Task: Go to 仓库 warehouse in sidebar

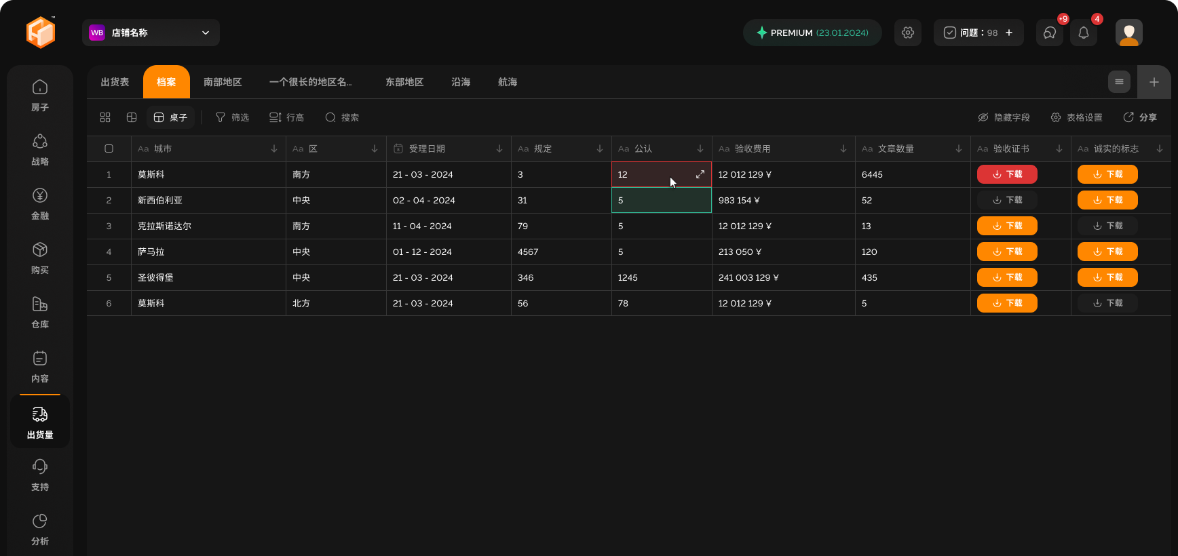Action: 40,312
